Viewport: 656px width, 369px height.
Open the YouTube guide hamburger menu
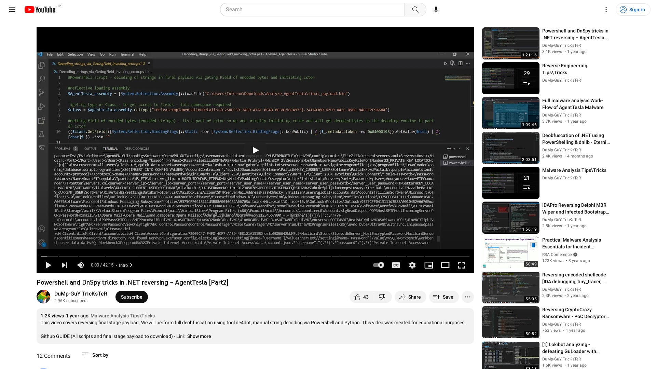(12, 10)
